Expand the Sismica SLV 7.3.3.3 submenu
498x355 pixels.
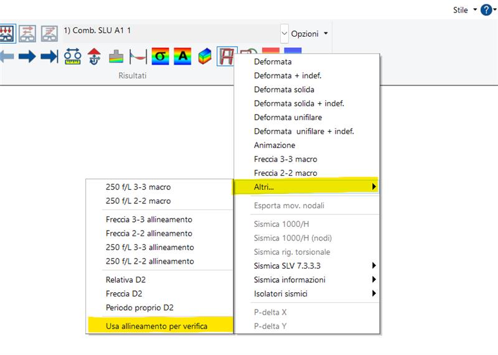coord(307,265)
